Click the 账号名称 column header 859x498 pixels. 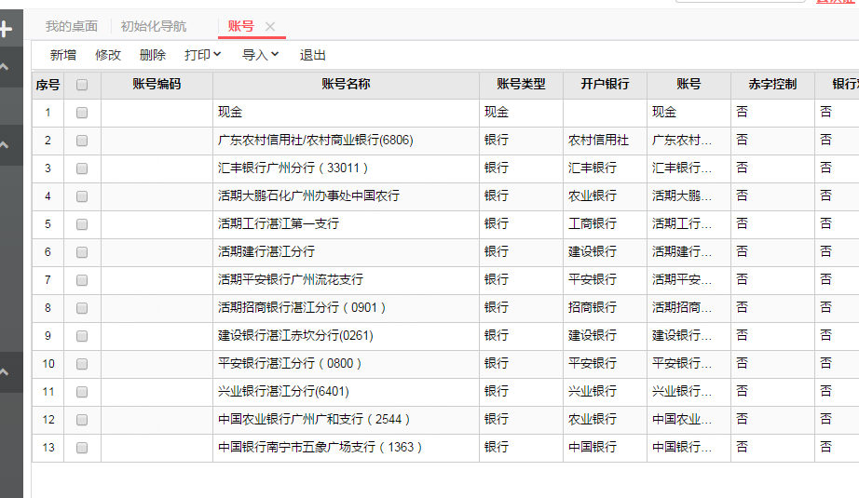pos(346,85)
